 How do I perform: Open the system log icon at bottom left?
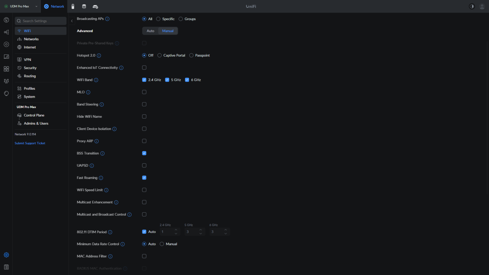click(x=6, y=267)
